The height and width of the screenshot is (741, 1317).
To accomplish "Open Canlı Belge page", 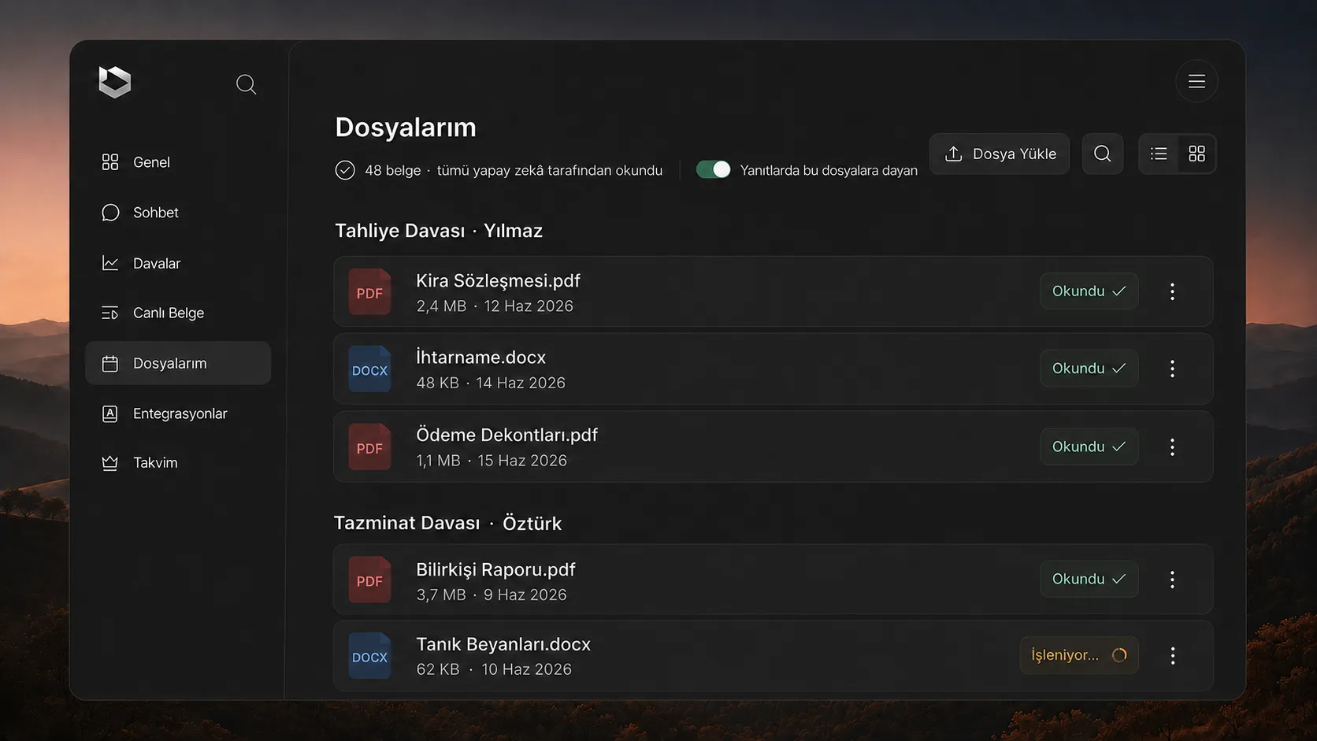I will 178,313.
